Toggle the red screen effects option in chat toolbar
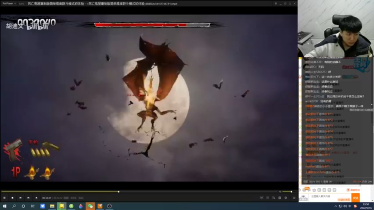Viewport: 374px width, 210px height. pos(353,190)
